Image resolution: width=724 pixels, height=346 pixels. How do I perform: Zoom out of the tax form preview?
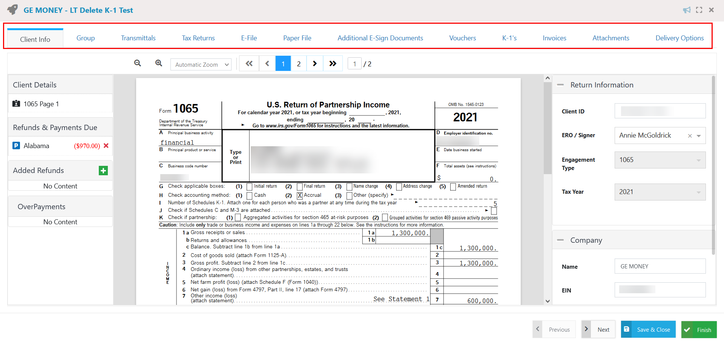(x=137, y=63)
